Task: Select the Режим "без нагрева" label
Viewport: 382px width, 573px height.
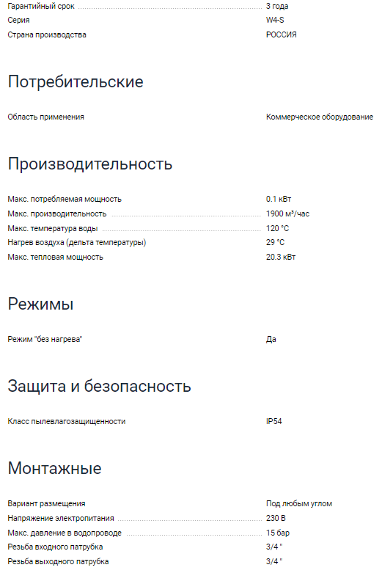Action: (x=45, y=339)
